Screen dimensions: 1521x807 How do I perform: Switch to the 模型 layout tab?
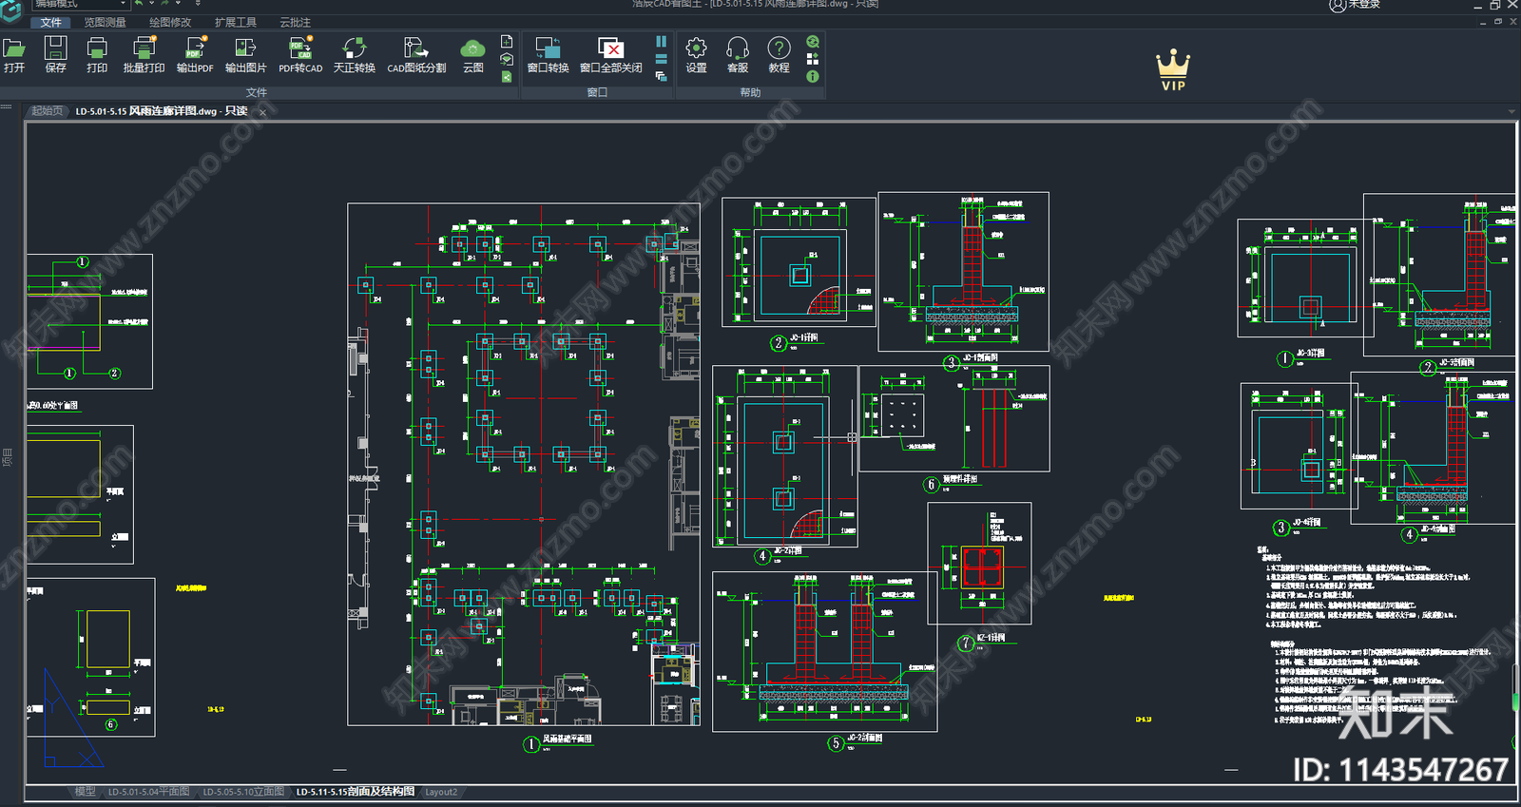pos(85,792)
